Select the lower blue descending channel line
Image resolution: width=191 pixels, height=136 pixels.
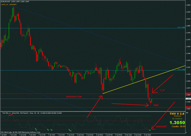tap(45, 96)
